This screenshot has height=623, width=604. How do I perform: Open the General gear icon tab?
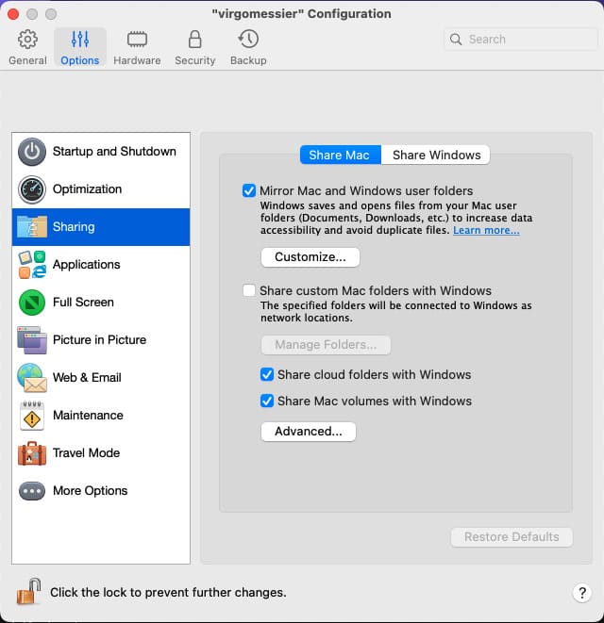pos(27,41)
